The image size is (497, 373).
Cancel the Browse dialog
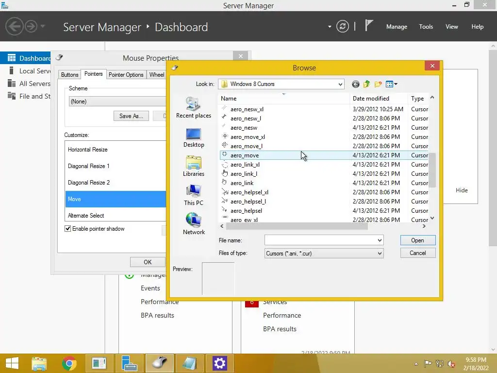click(x=418, y=253)
